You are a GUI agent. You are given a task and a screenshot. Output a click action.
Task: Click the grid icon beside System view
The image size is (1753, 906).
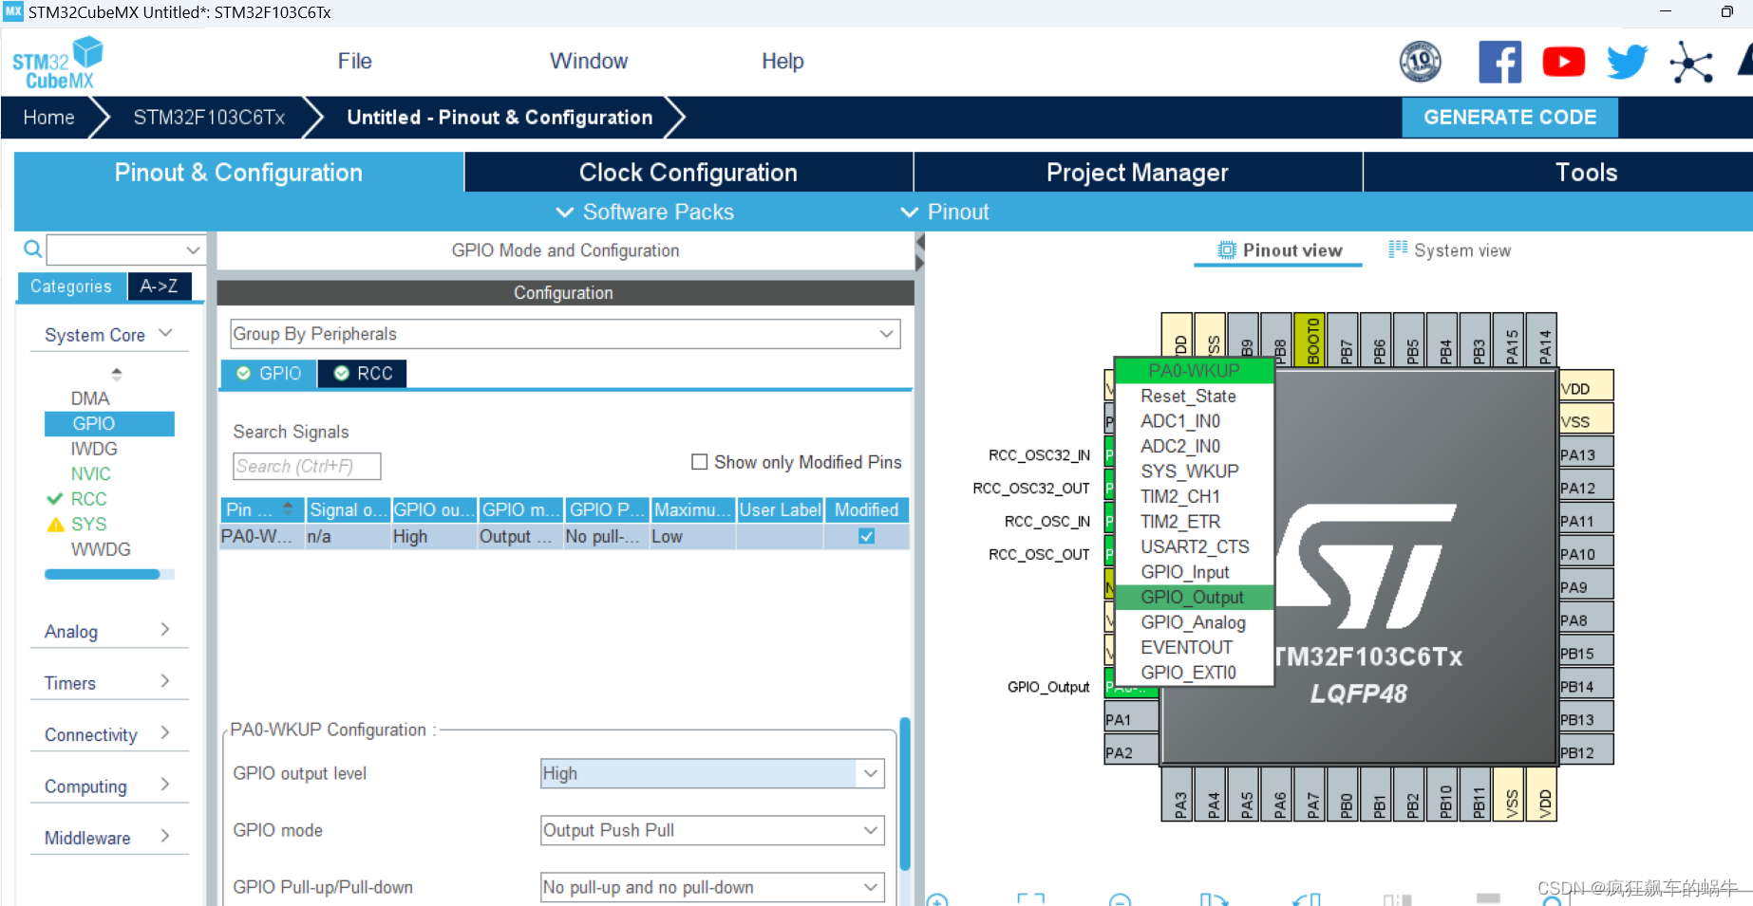1398,250
